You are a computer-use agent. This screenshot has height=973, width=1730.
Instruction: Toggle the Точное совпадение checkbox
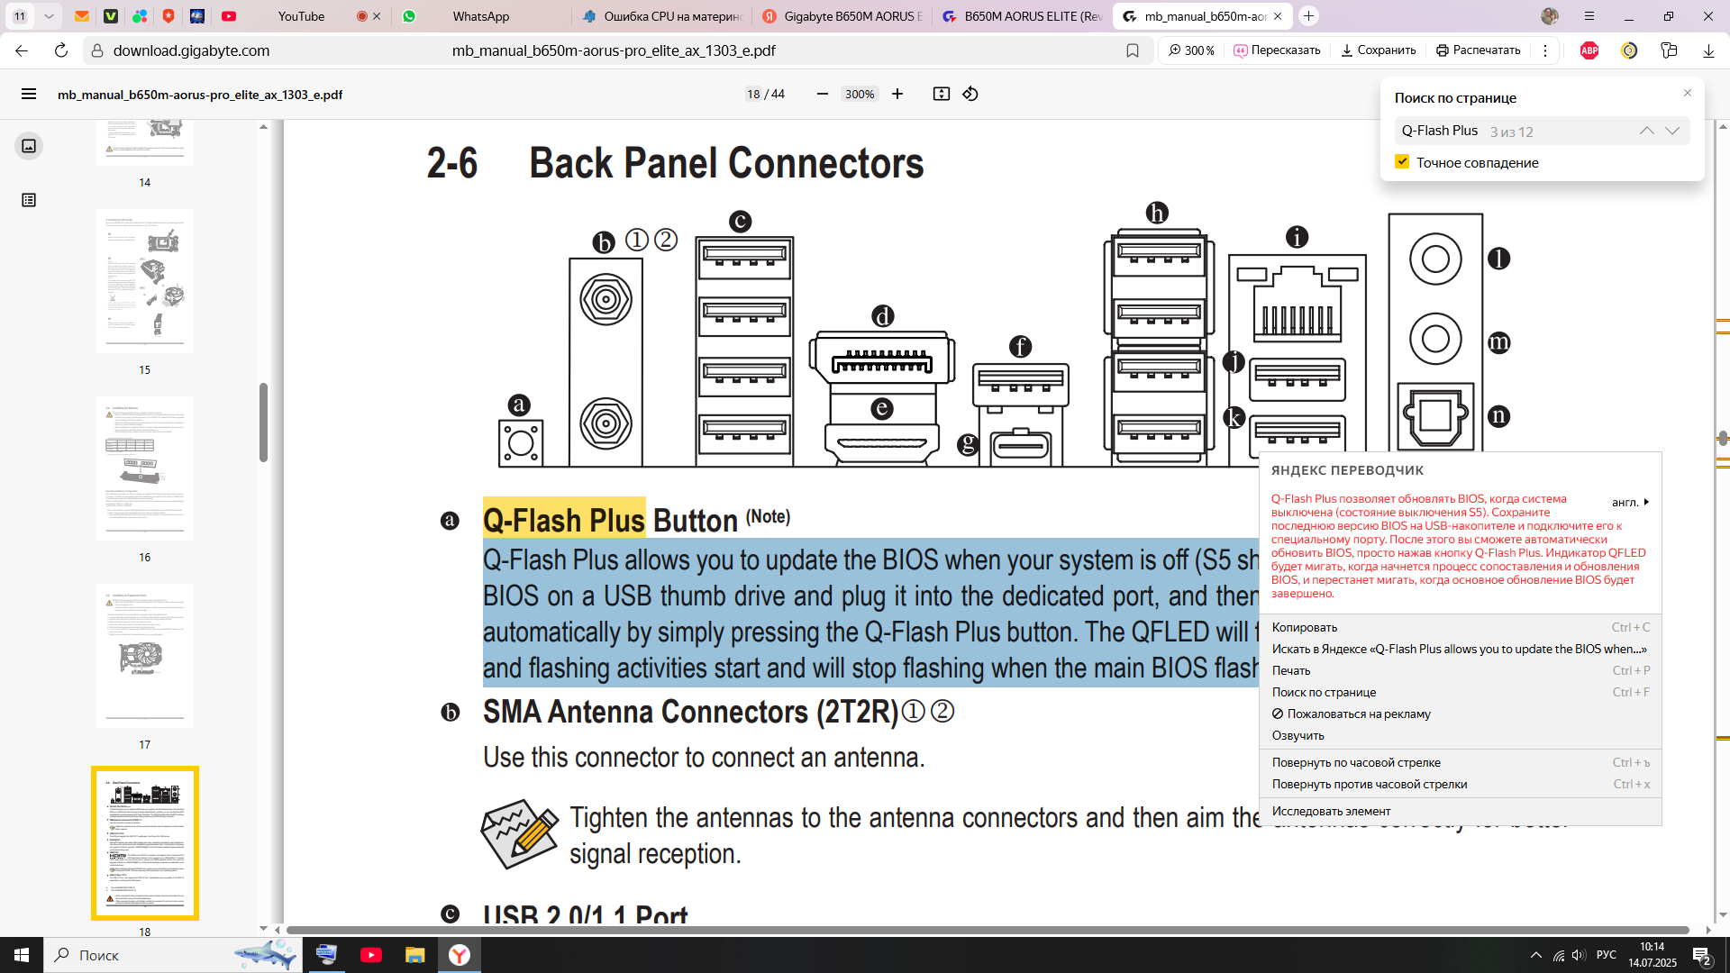(1402, 162)
